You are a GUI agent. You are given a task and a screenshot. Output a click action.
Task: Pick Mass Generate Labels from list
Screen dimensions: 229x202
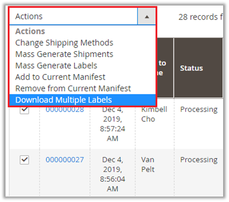[56, 66]
